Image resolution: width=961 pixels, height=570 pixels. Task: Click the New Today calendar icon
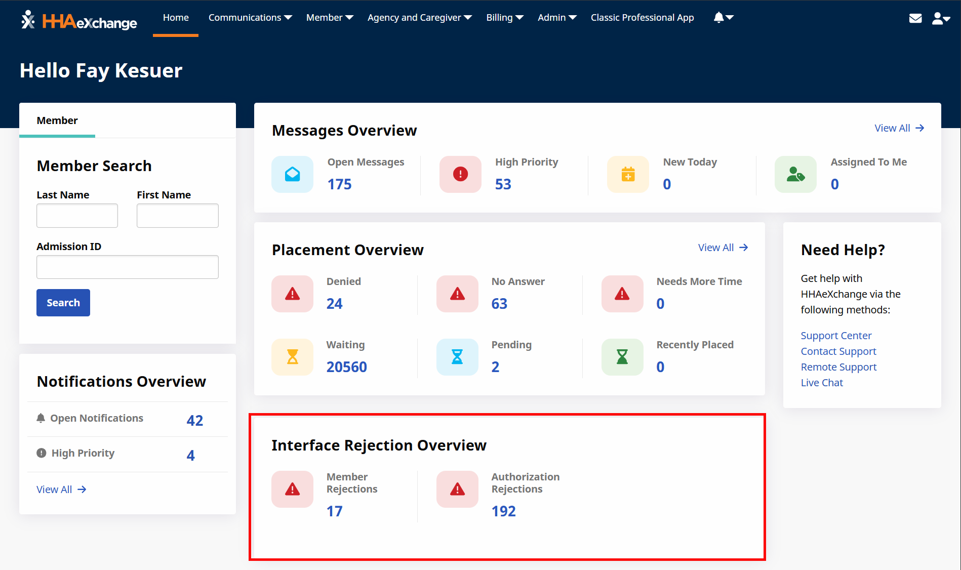point(628,175)
